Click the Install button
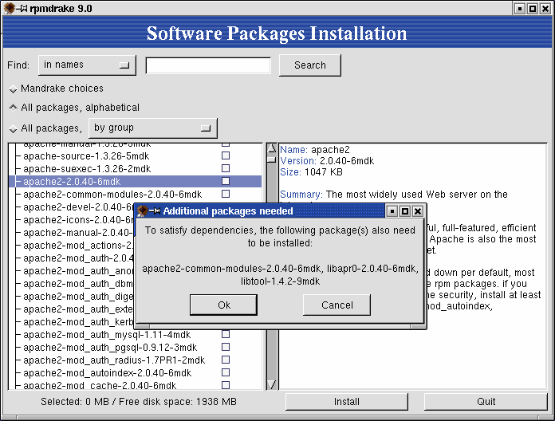Screen dimensions: 555x421 coord(347,402)
